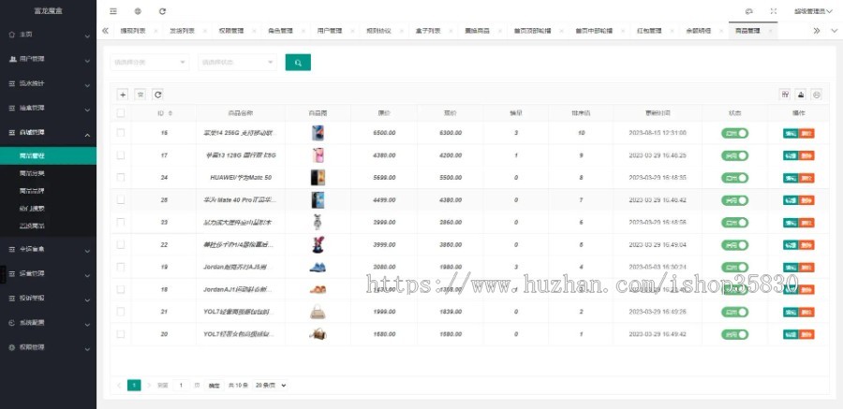Click the timestamp 2023-08-15 12:31:00
843x409 pixels.
coord(658,133)
